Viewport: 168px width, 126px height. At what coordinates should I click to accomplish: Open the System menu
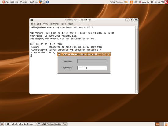[33, 2]
